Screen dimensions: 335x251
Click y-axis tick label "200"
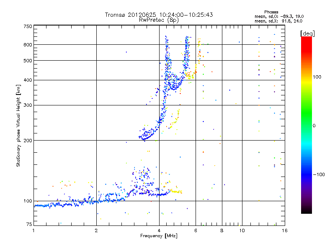point(28,141)
